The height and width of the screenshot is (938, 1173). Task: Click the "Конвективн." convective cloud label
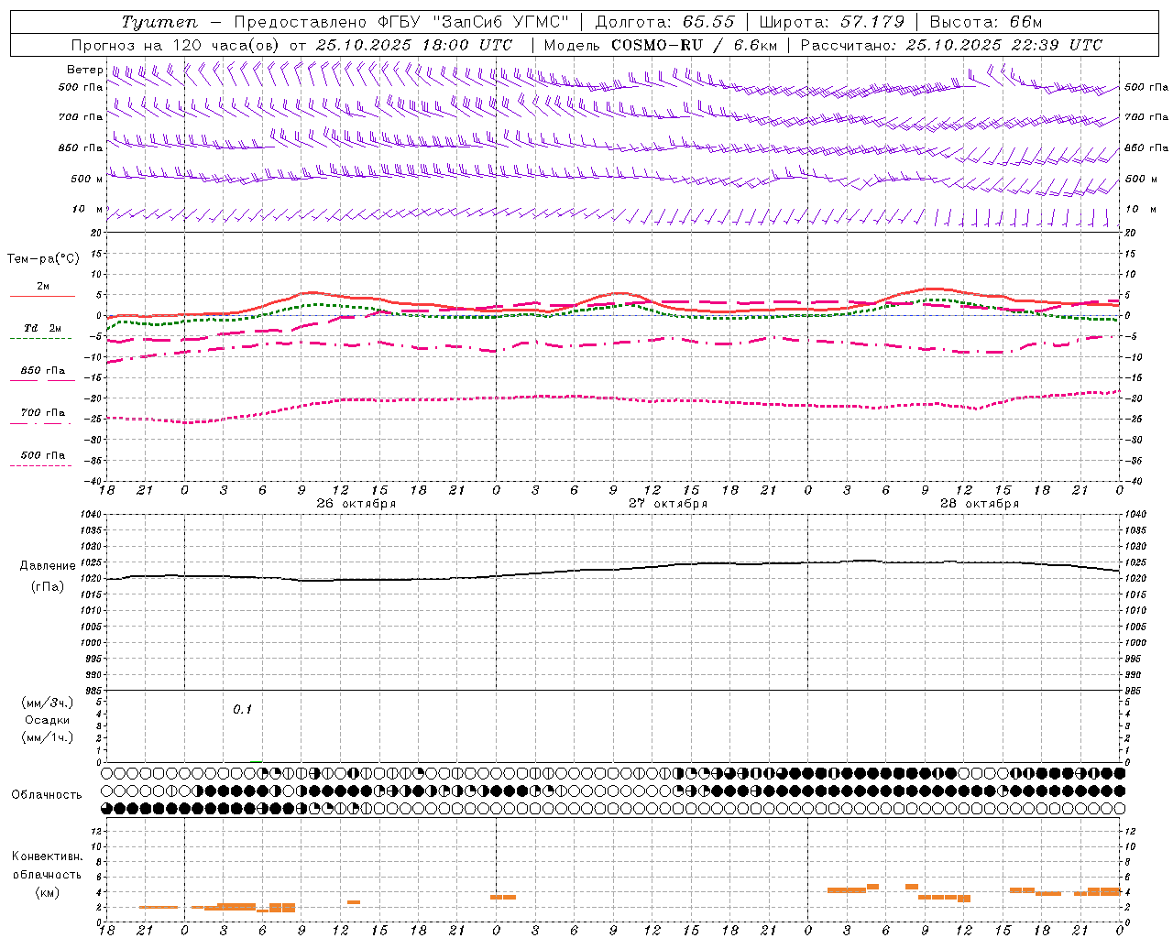click(x=48, y=856)
